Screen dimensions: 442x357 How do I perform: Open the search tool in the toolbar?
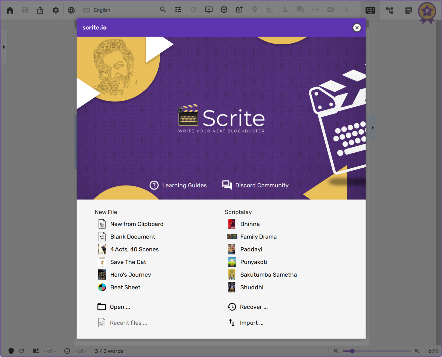click(163, 10)
